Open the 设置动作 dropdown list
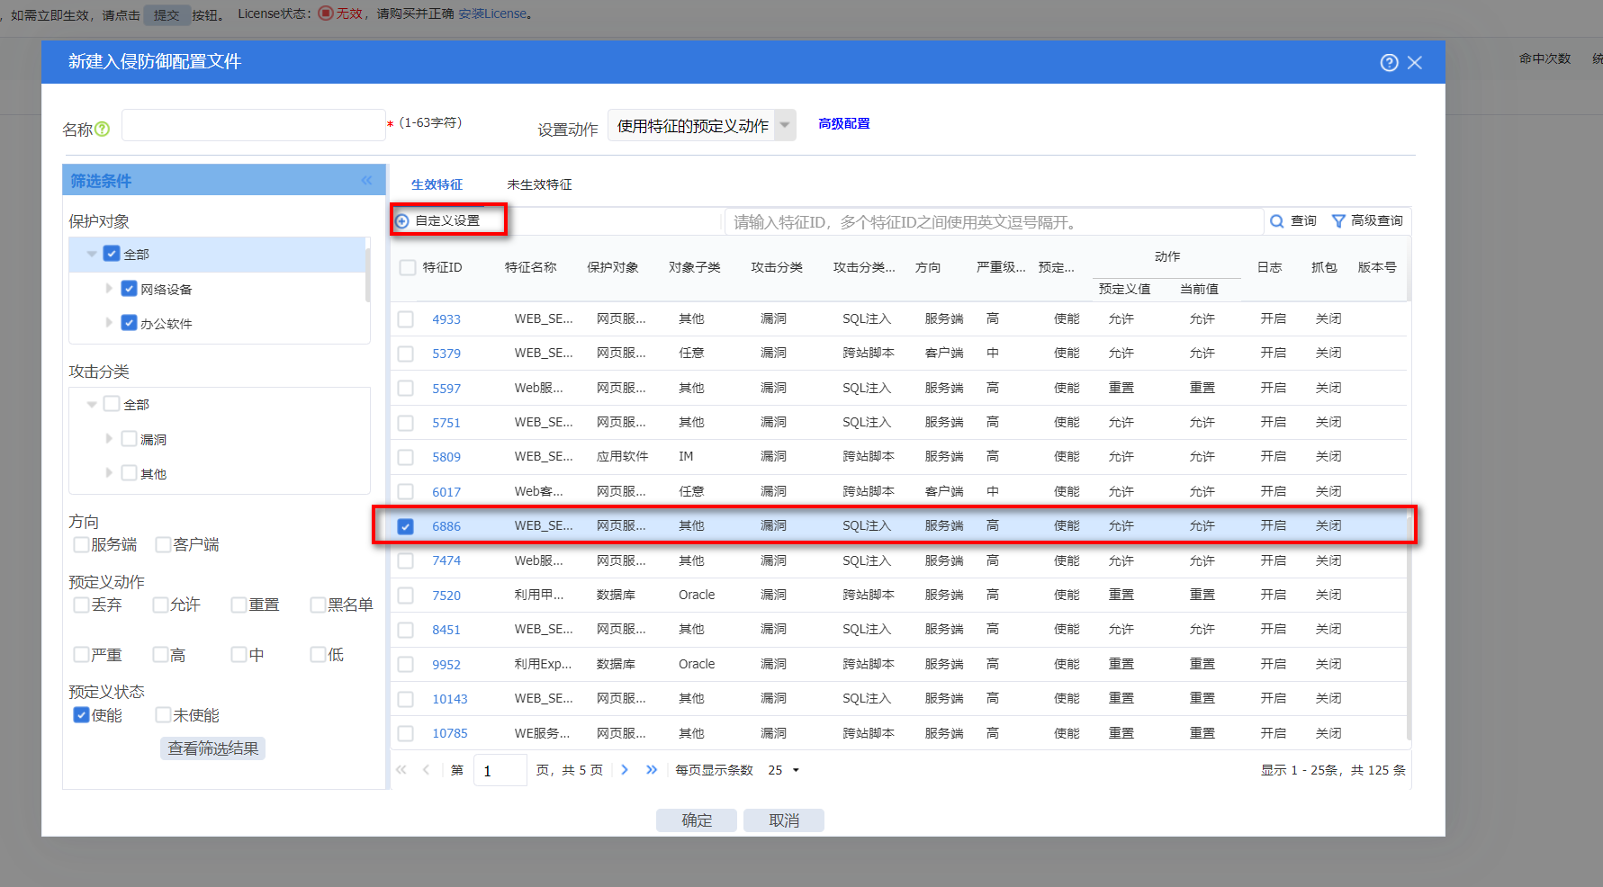Image resolution: width=1603 pixels, height=887 pixels. (x=784, y=125)
